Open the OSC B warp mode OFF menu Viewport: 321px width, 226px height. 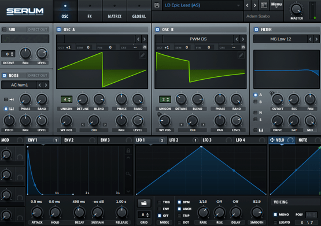click(x=193, y=130)
